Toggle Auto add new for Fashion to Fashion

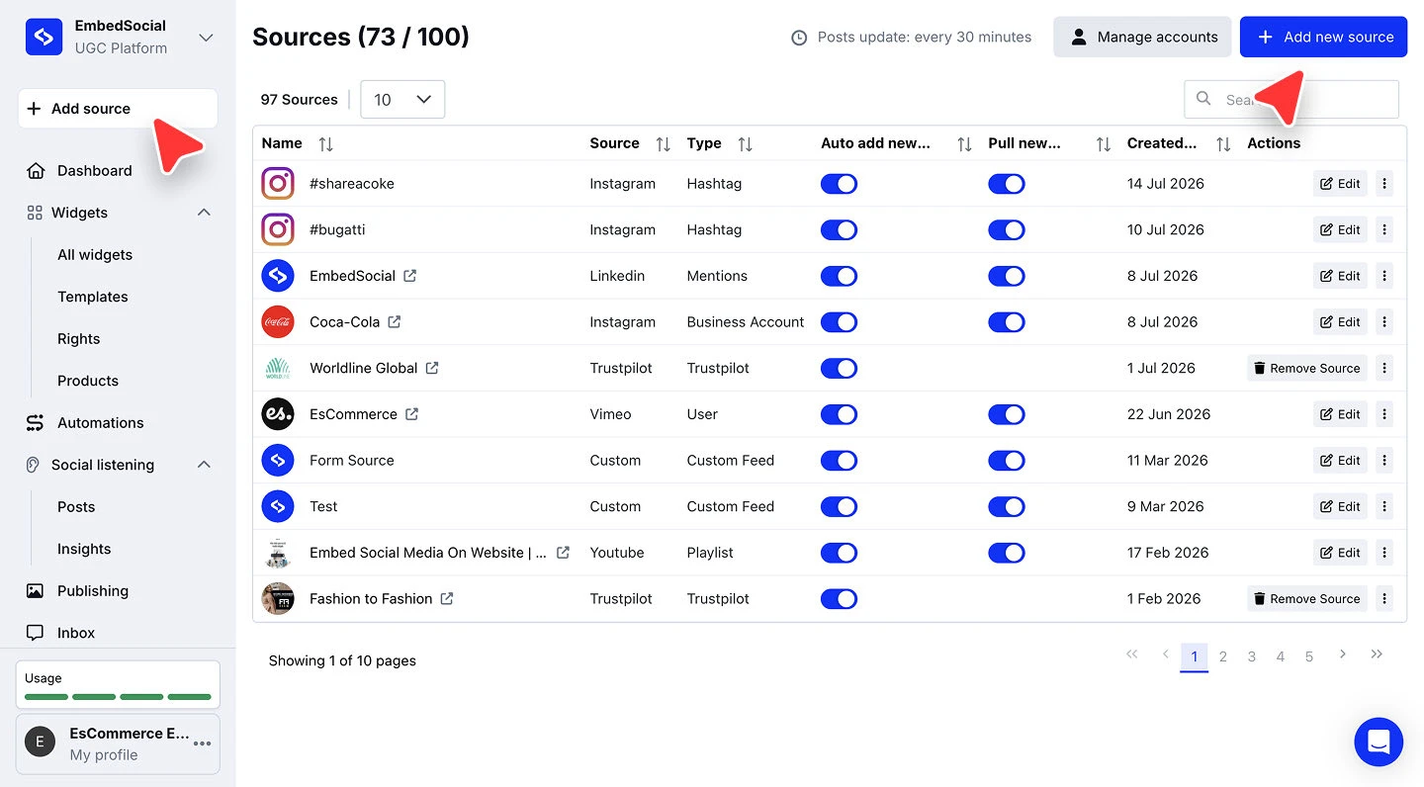[839, 598]
